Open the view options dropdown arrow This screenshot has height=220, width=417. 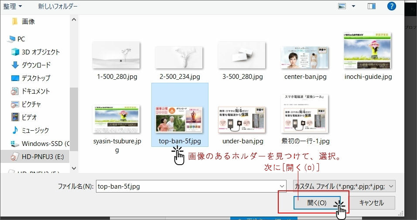[353, 6]
